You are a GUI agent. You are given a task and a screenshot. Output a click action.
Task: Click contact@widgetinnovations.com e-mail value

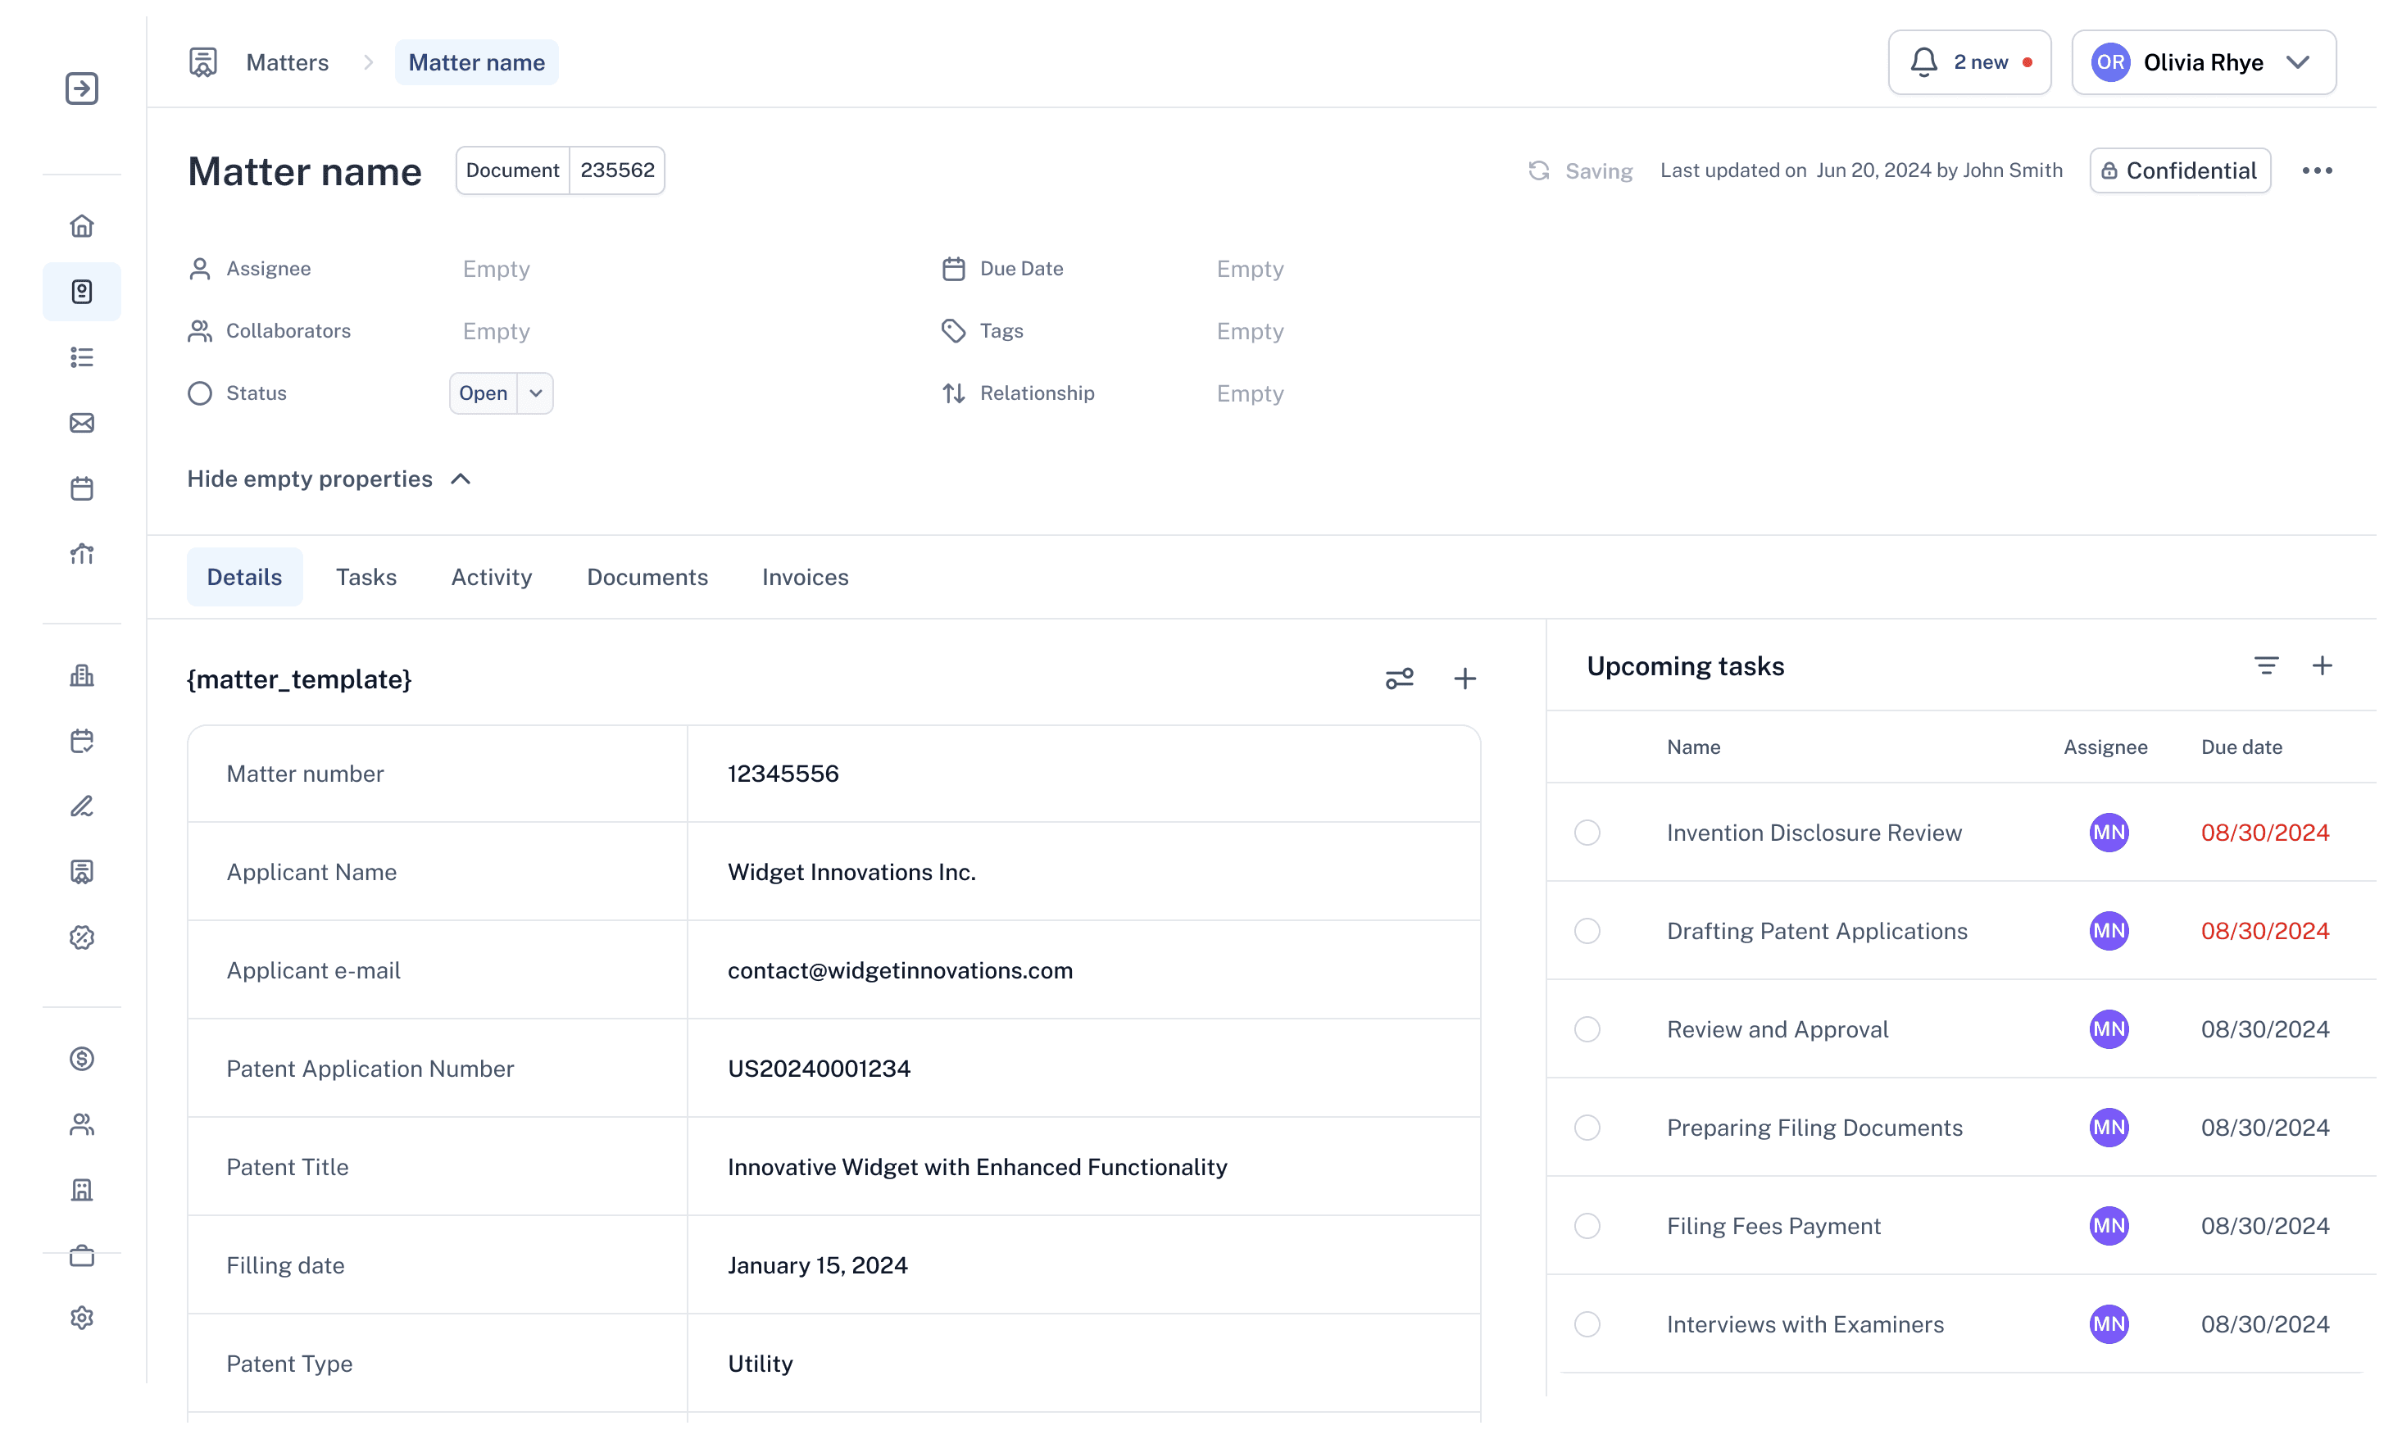(900, 970)
